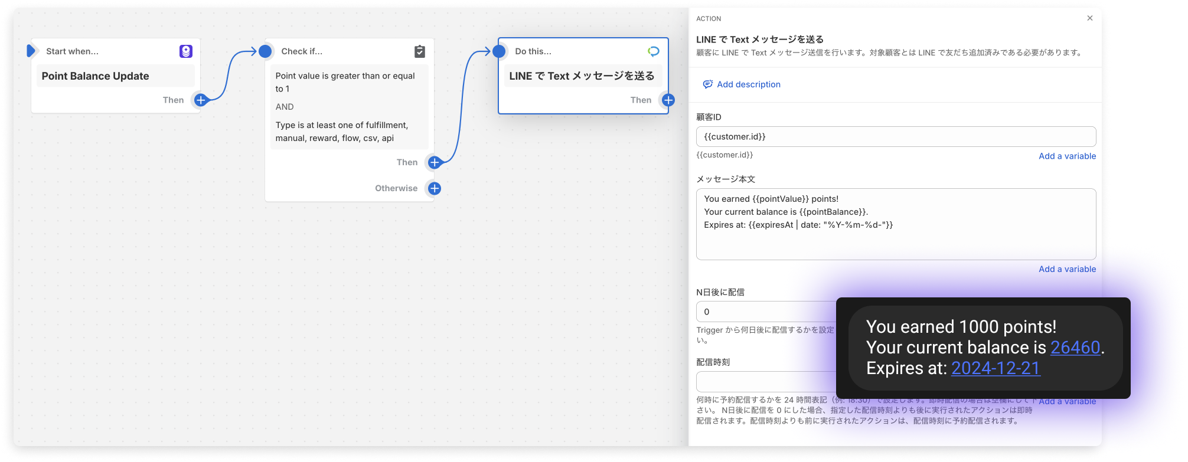Click Add a variable under メッセージ本文
Image resolution: width=1188 pixels, height=462 pixels.
[x=1068, y=269]
